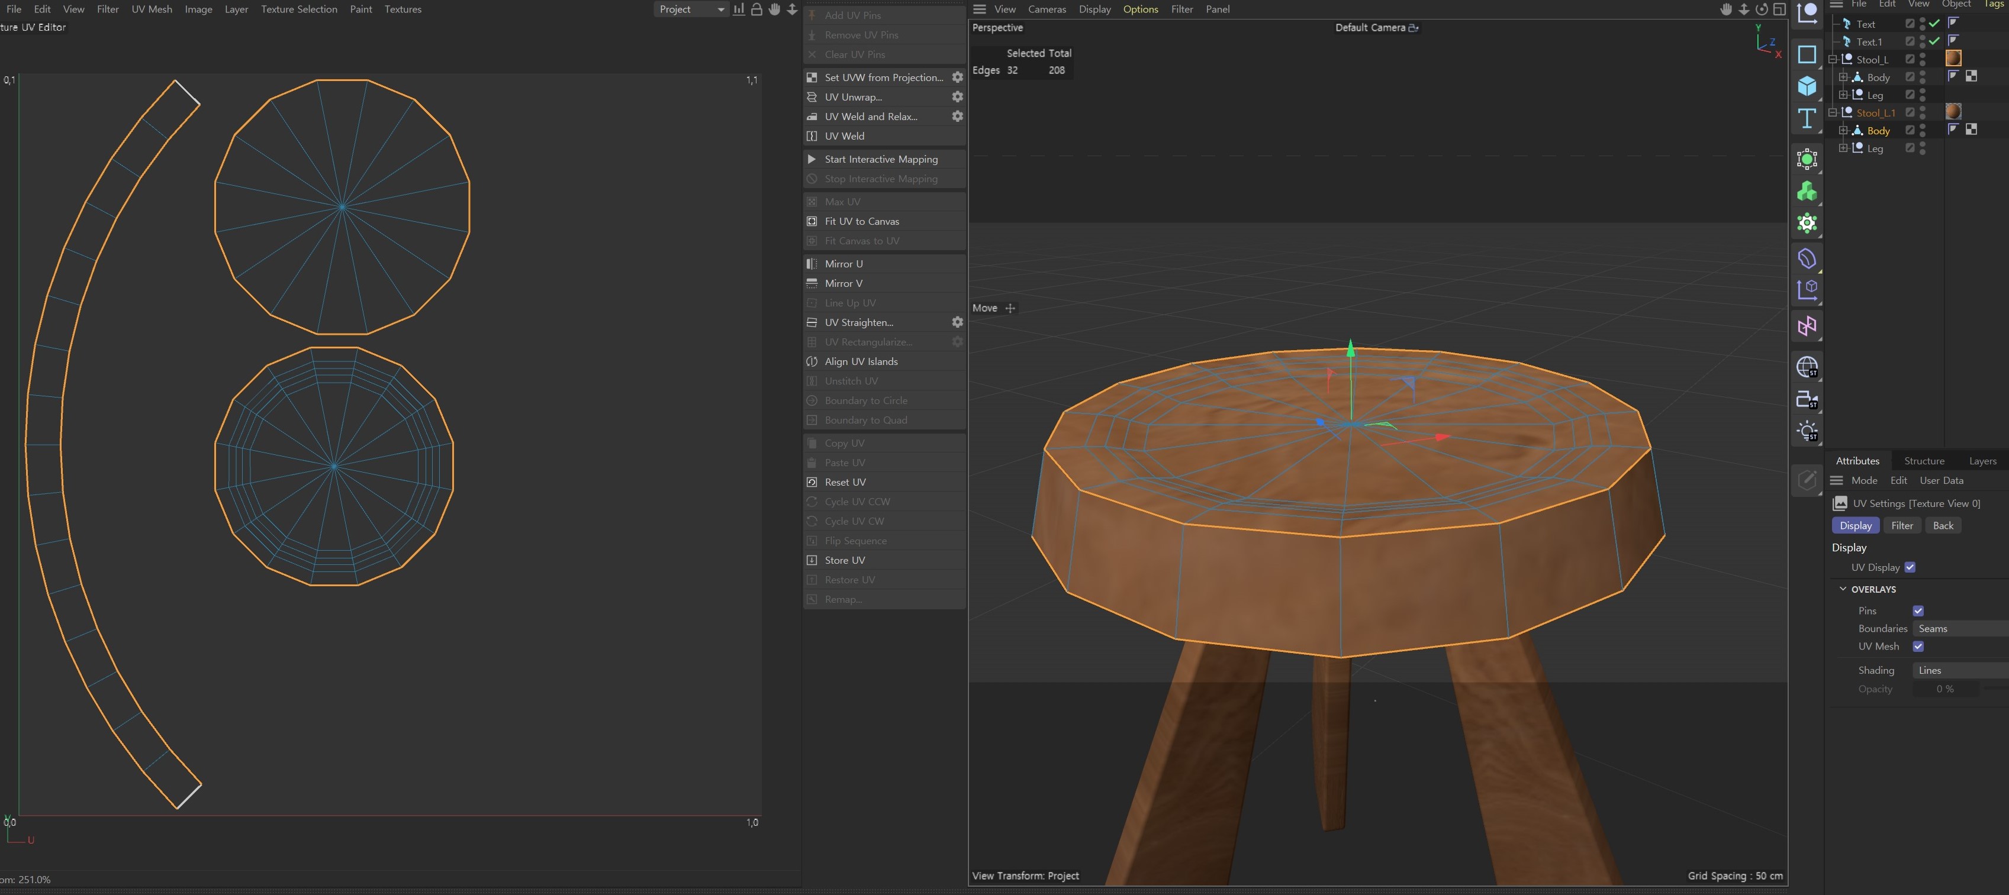Collapse the OVERLAYS section
Screen dimensions: 2009x895
pos(1843,589)
